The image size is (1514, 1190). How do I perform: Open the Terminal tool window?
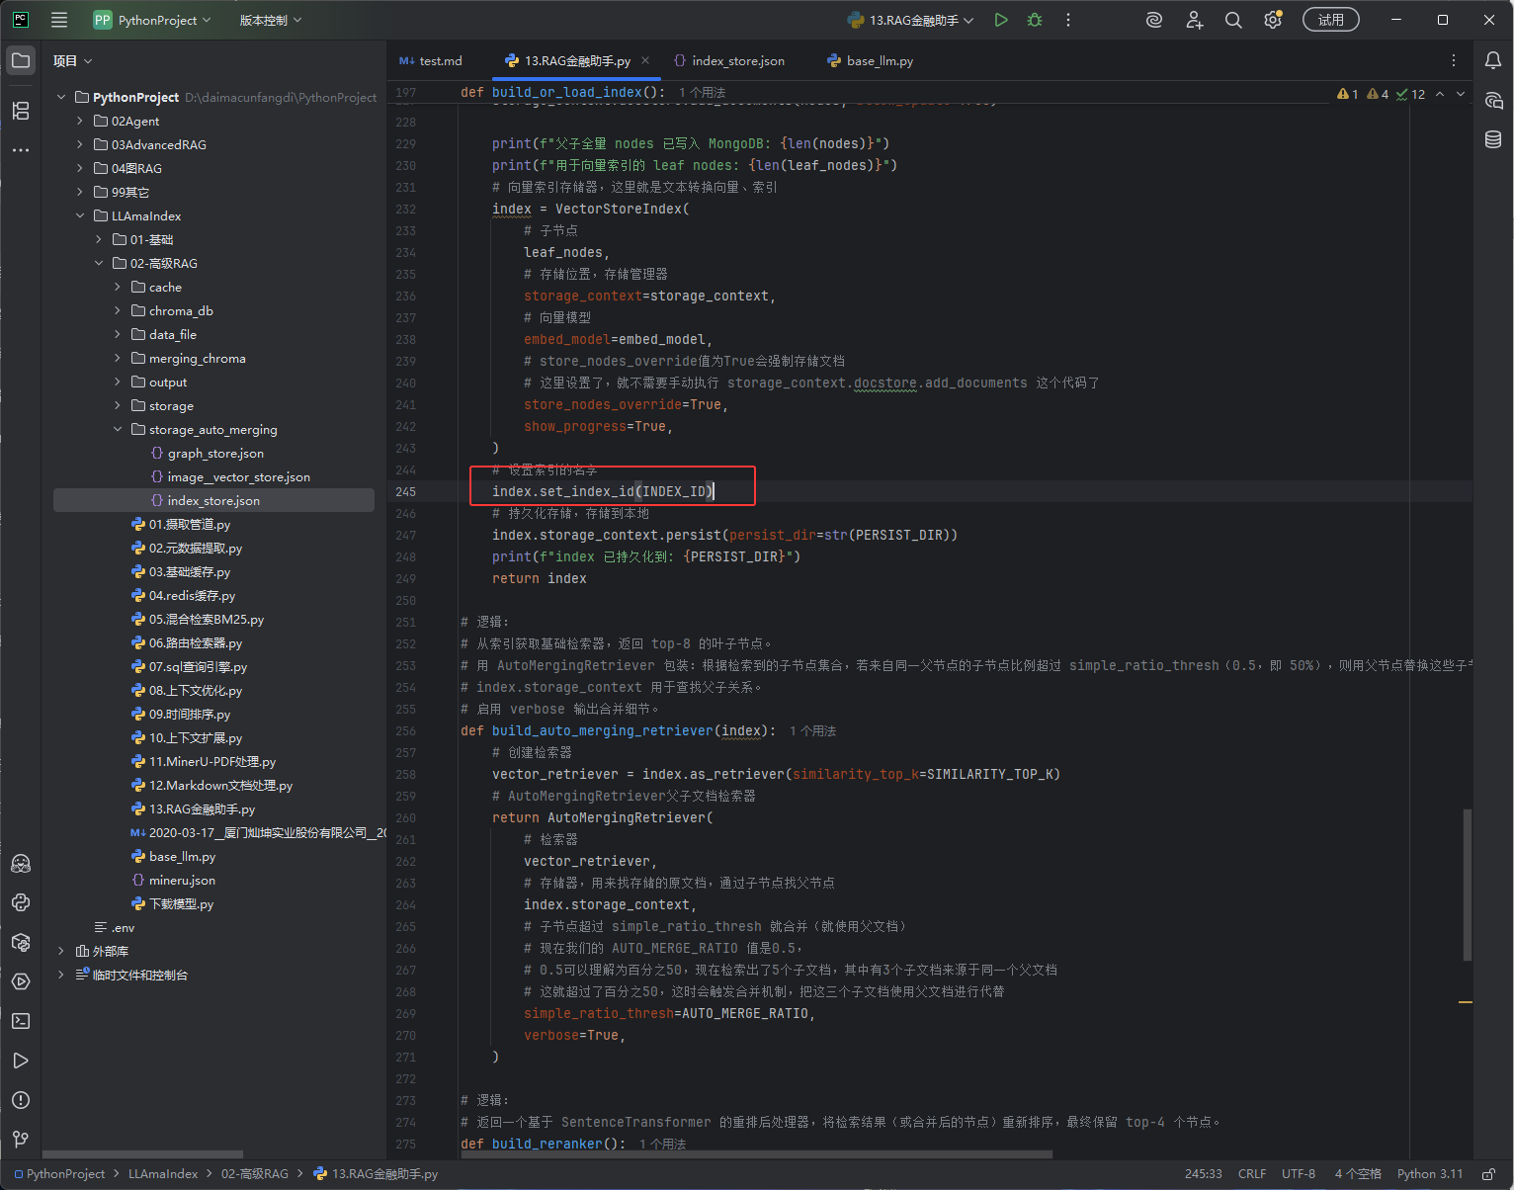pos(21,1021)
